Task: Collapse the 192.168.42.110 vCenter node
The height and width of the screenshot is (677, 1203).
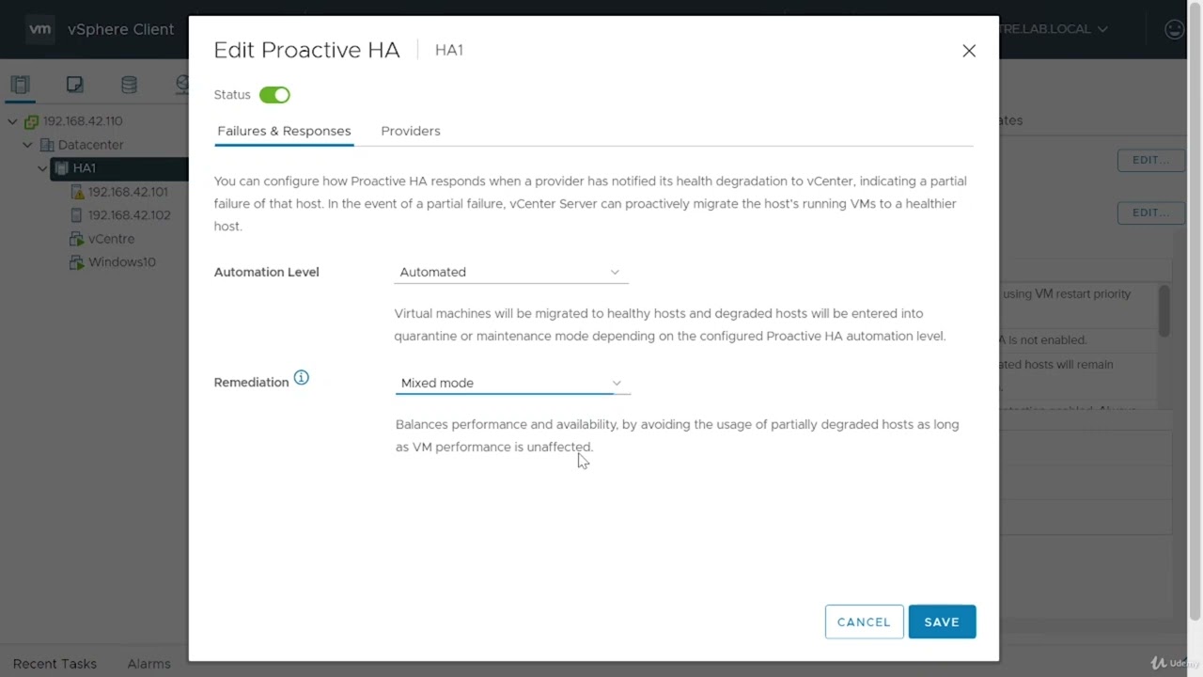Action: [12, 121]
